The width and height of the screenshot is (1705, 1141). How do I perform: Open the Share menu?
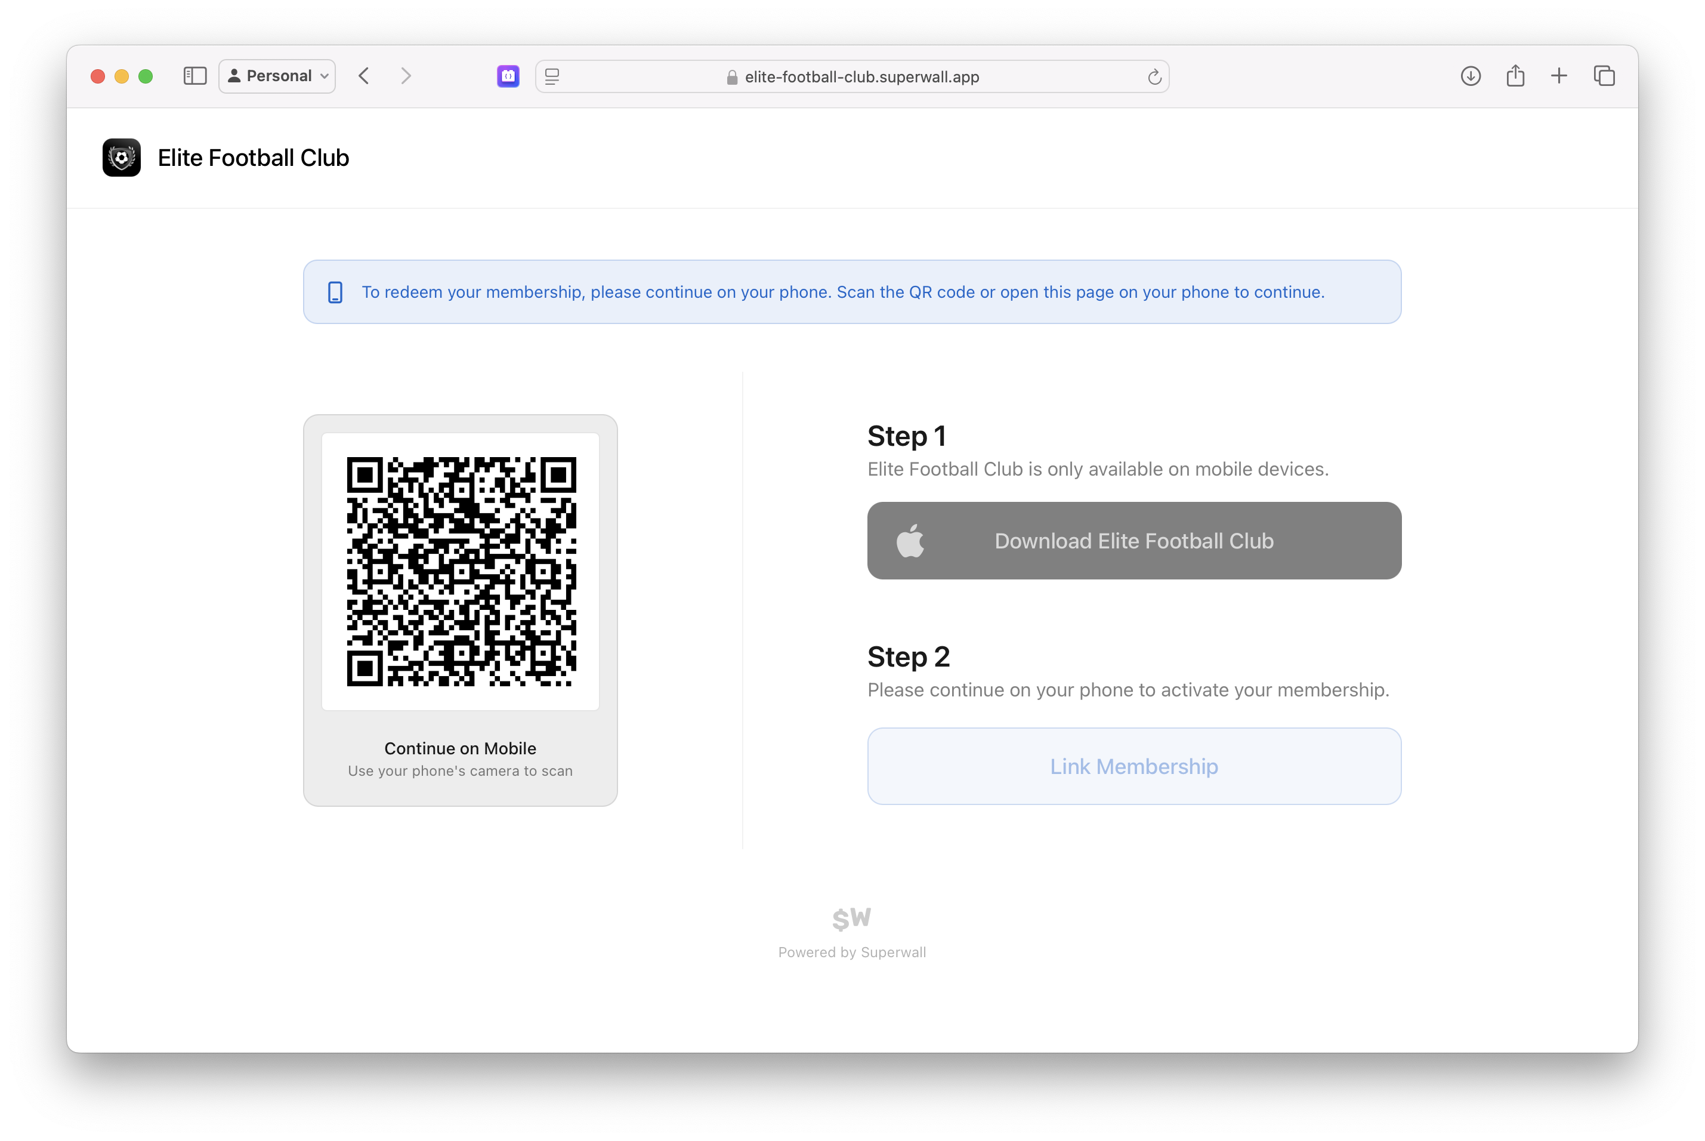click(x=1515, y=76)
